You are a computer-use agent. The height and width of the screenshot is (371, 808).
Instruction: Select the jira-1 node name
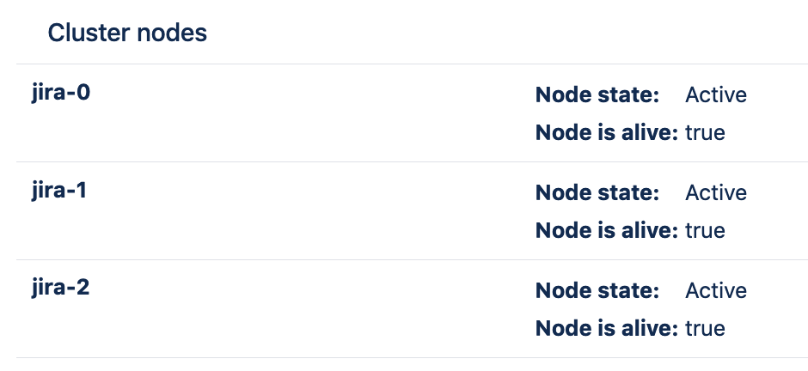click(60, 190)
